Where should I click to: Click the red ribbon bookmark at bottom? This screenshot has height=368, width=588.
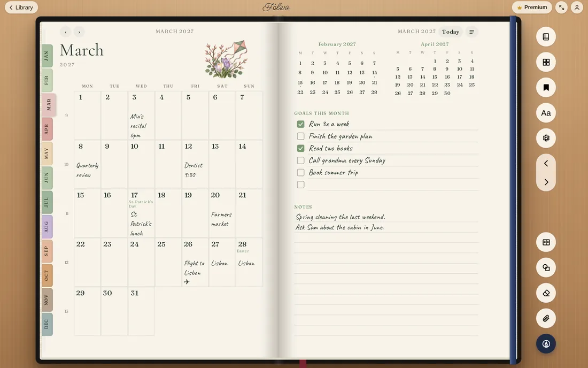click(x=303, y=363)
